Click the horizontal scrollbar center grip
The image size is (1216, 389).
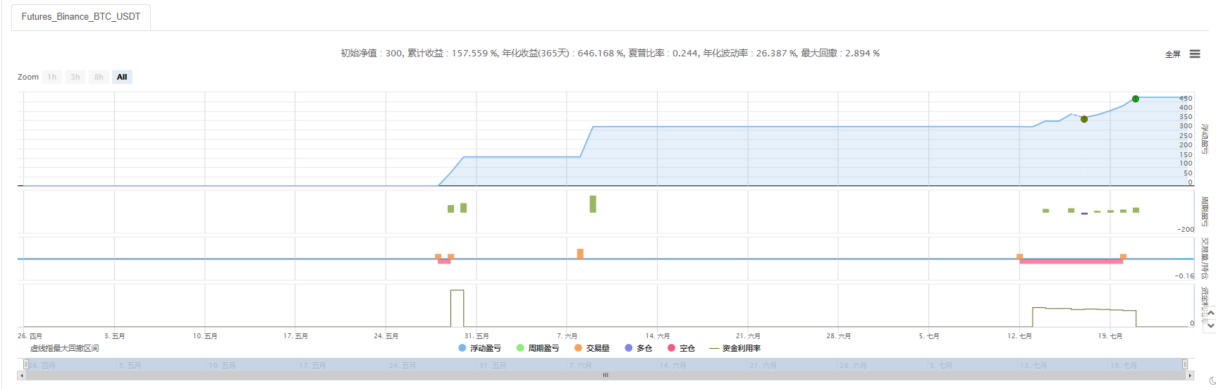[x=606, y=376]
